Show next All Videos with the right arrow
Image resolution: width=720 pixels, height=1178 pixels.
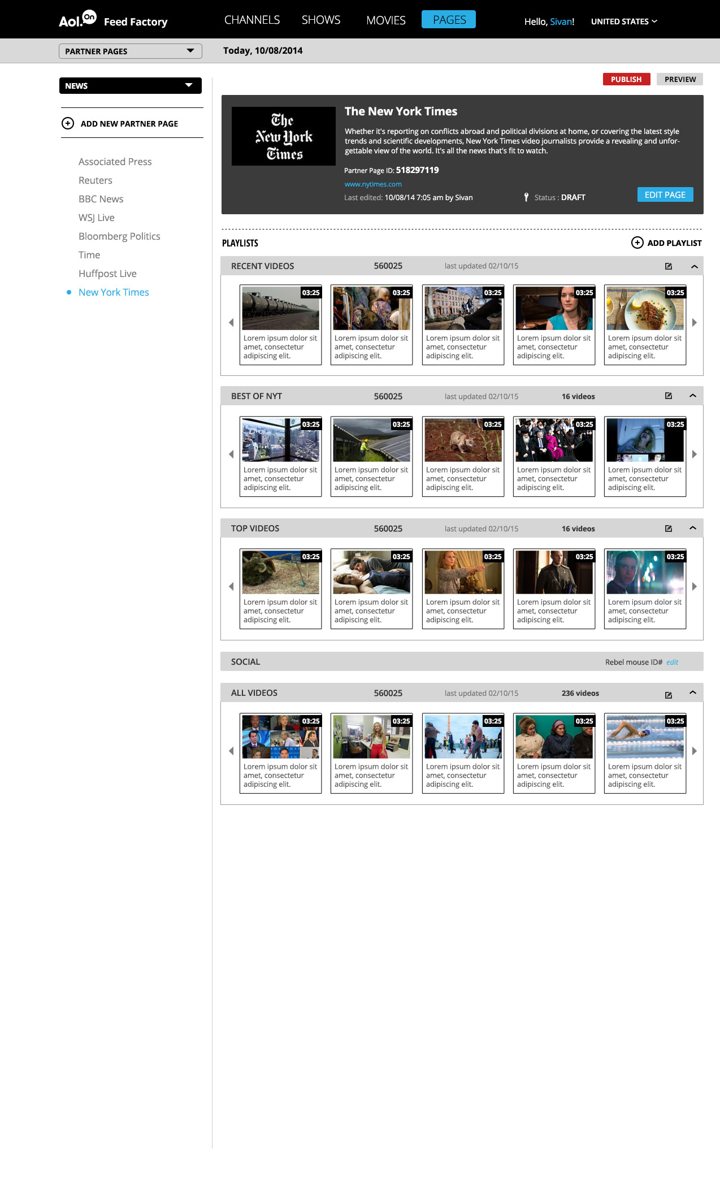pyautogui.click(x=695, y=751)
